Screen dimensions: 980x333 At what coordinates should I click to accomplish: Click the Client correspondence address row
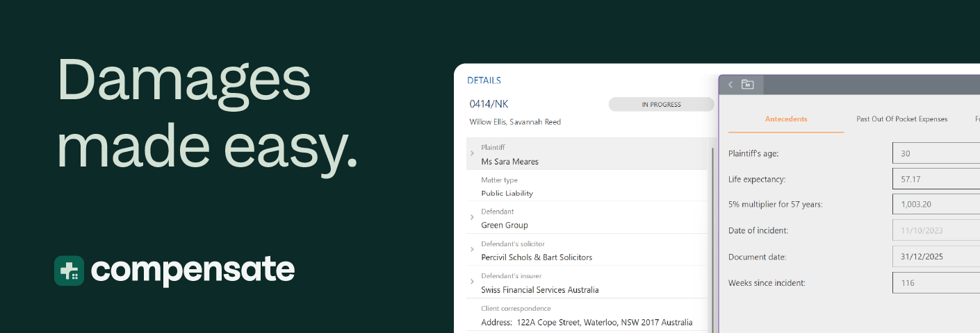click(x=587, y=316)
